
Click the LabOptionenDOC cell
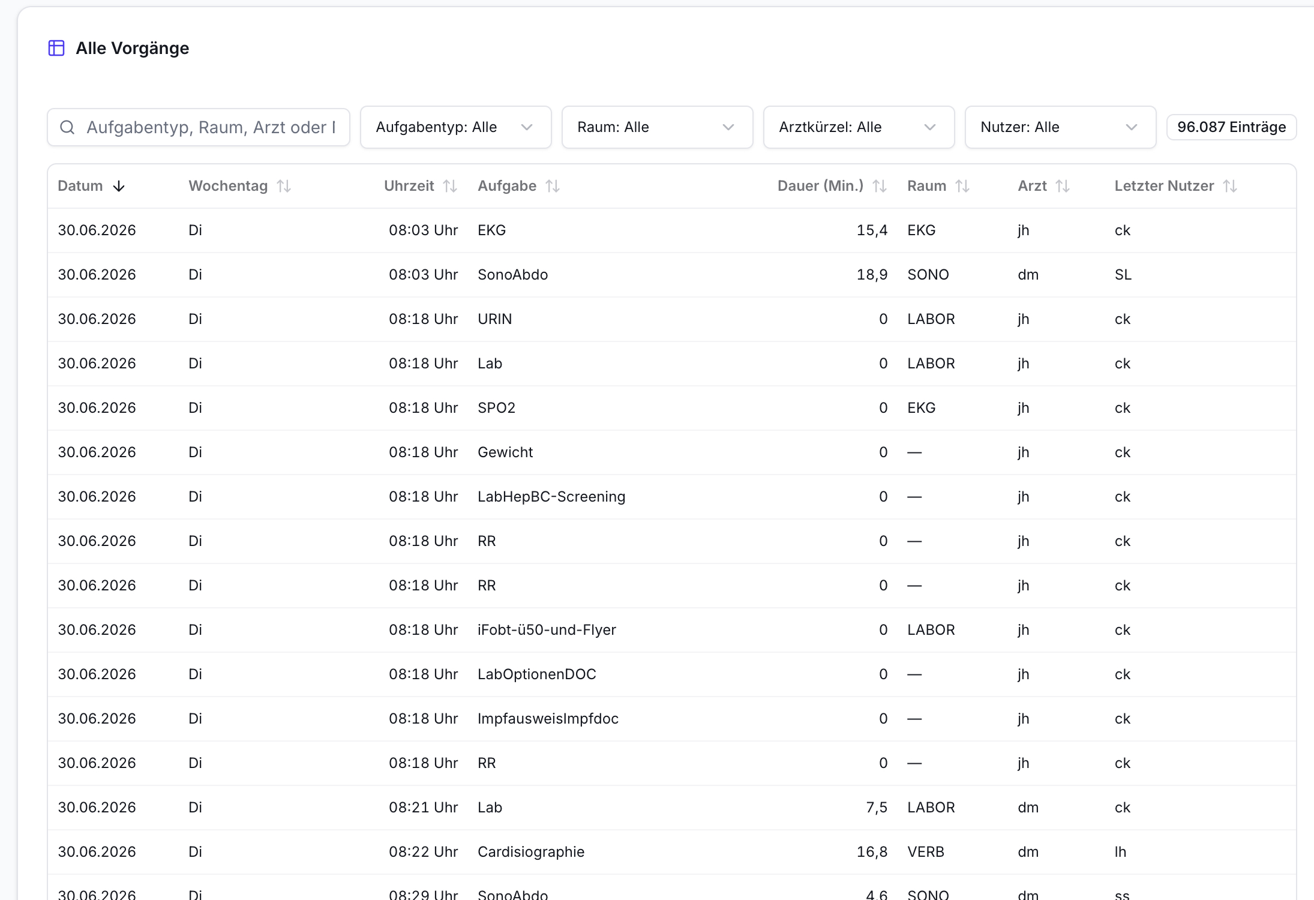pyautogui.click(x=537, y=674)
